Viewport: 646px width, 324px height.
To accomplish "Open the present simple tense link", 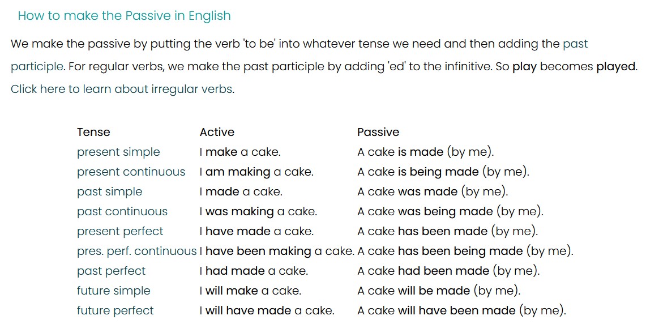I will click(x=118, y=152).
